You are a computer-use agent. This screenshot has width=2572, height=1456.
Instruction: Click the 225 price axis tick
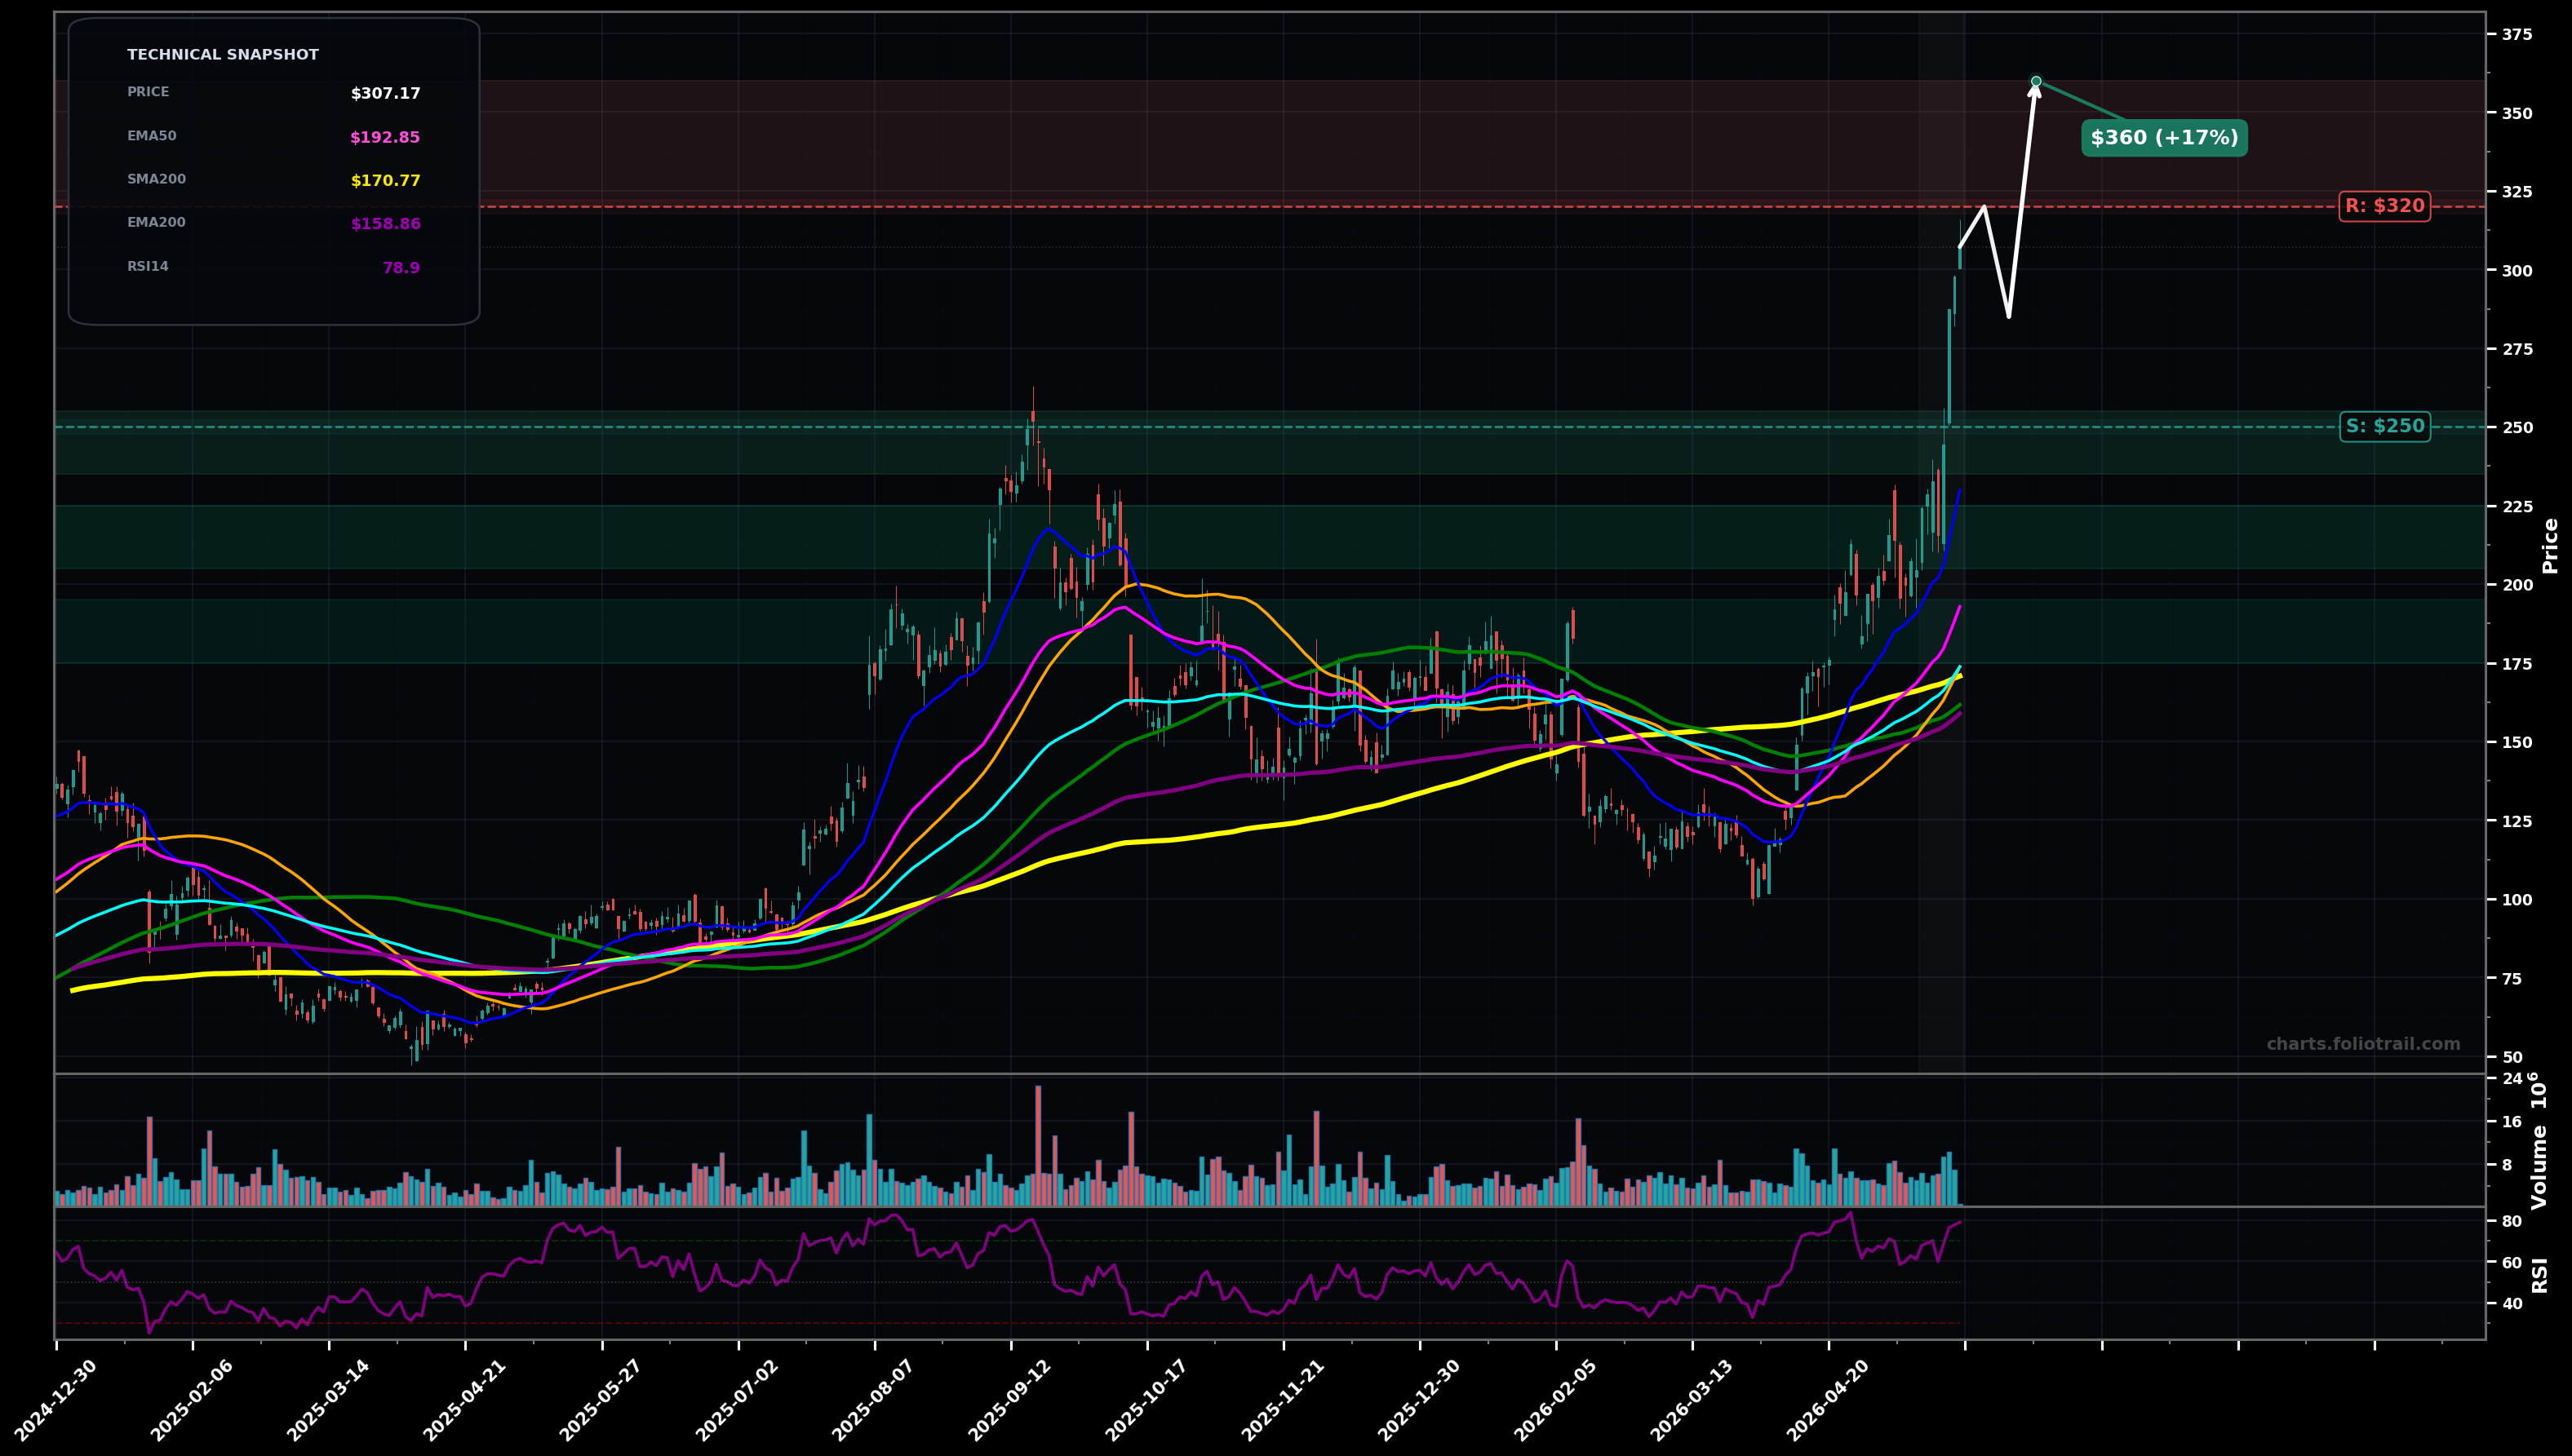2517,507
